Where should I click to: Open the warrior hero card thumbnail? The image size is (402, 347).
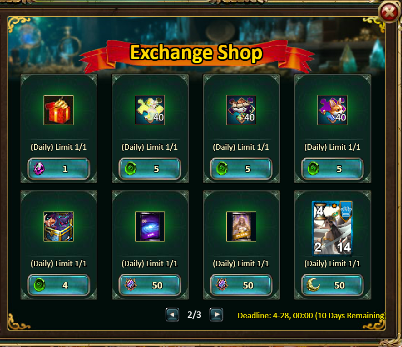point(332,228)
